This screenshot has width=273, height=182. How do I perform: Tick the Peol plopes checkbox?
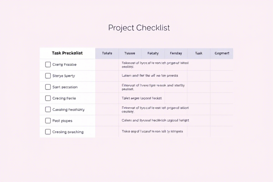point(48,121)
